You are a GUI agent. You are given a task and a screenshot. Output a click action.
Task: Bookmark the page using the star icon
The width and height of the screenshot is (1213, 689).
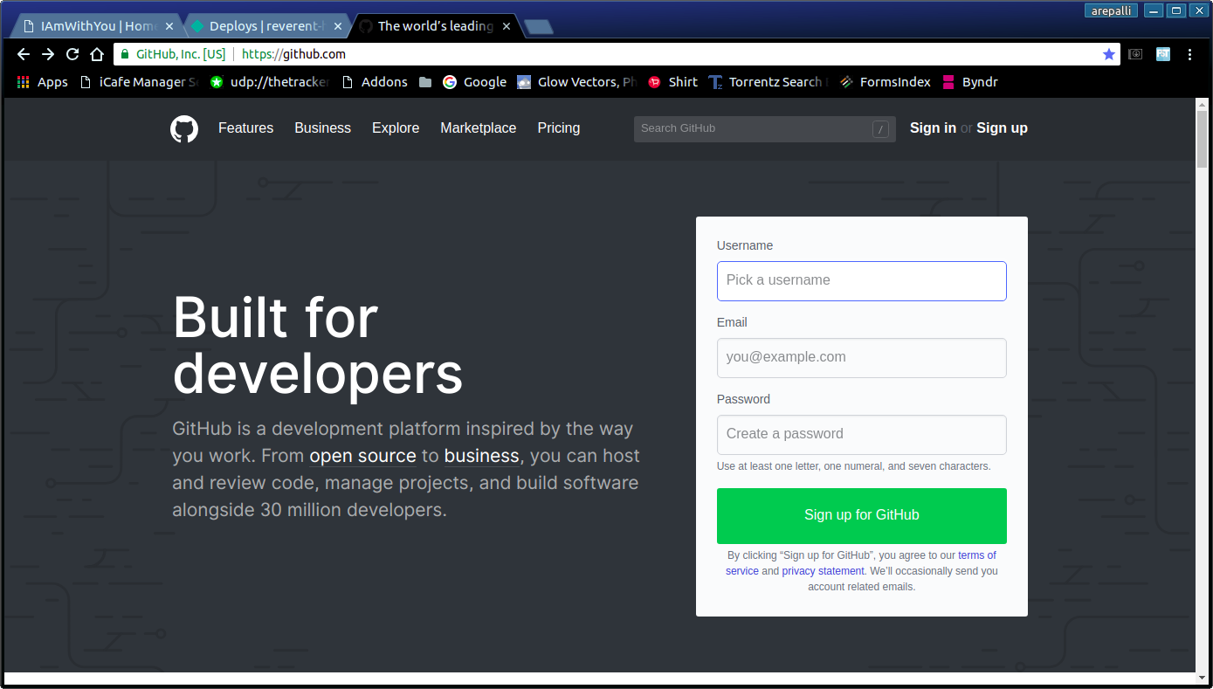1109,54
